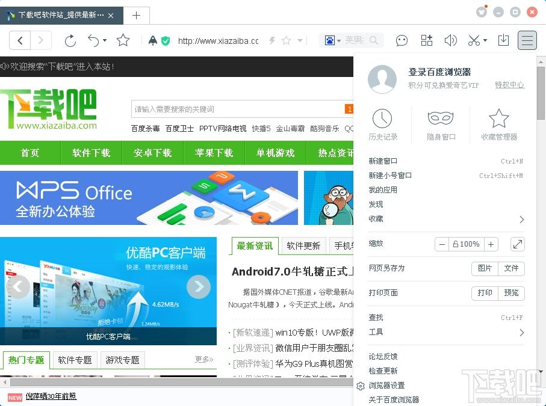The width and height of the screenshot is (546, 406).
Task: Open the 苹果下载 navigation tab
Action: (214, 153)
